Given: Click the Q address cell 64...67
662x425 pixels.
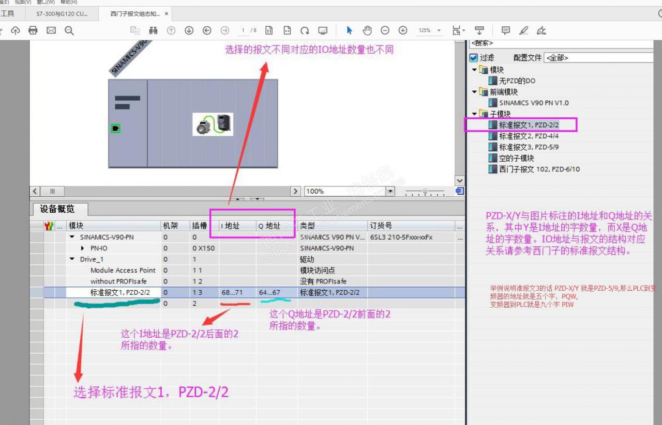Looking at the screenshot, I should click(x=277, y=293).
